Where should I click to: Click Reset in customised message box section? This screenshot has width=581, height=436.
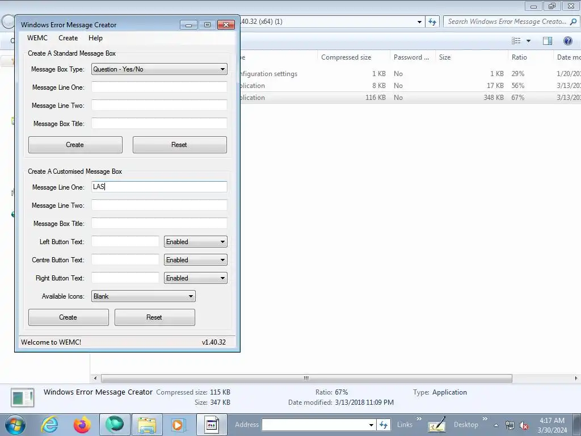click(x=155, y=317)
